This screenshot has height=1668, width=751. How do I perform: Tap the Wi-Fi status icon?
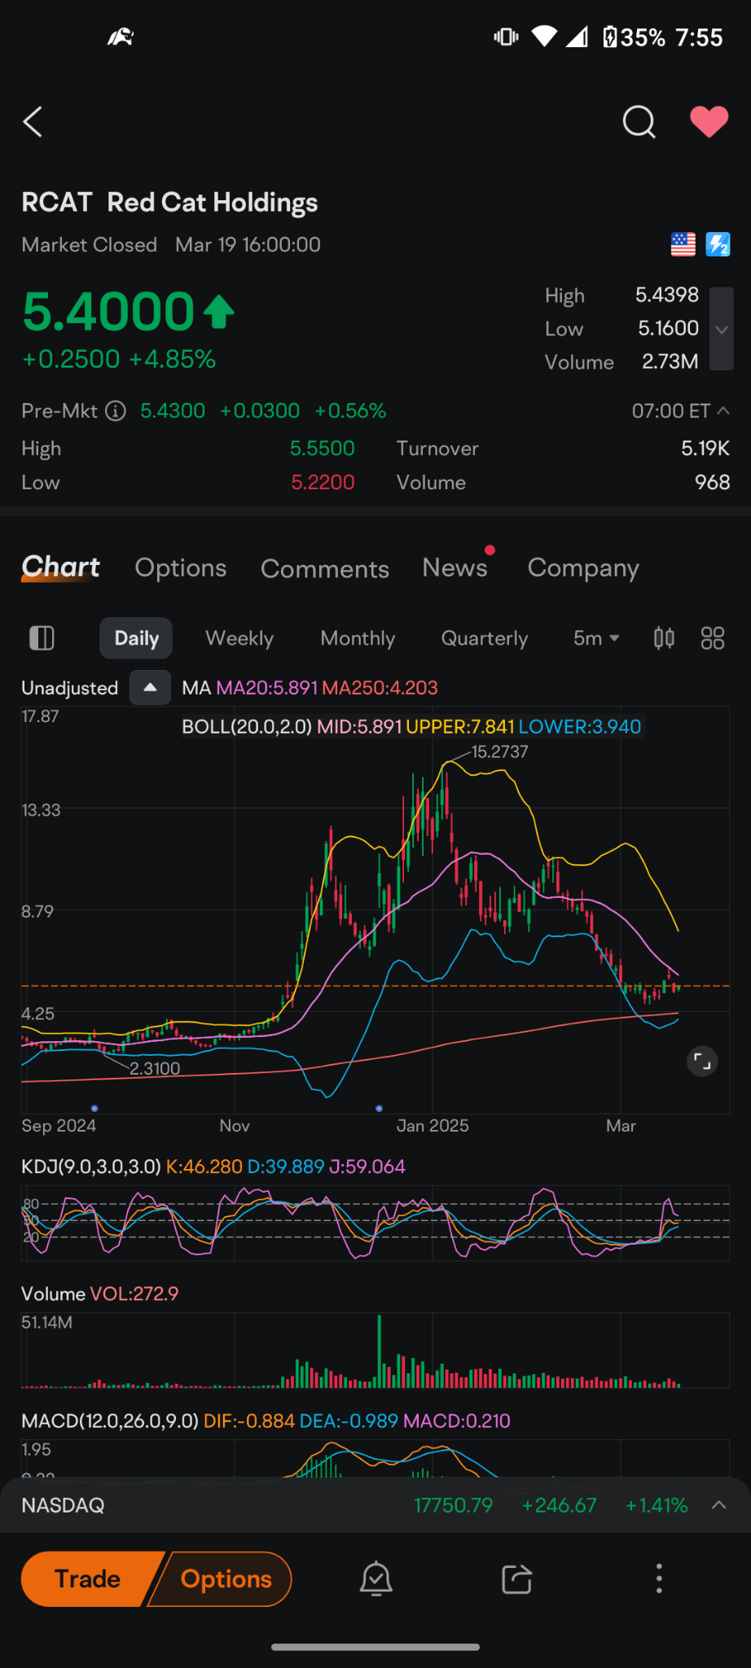point(544,37)
